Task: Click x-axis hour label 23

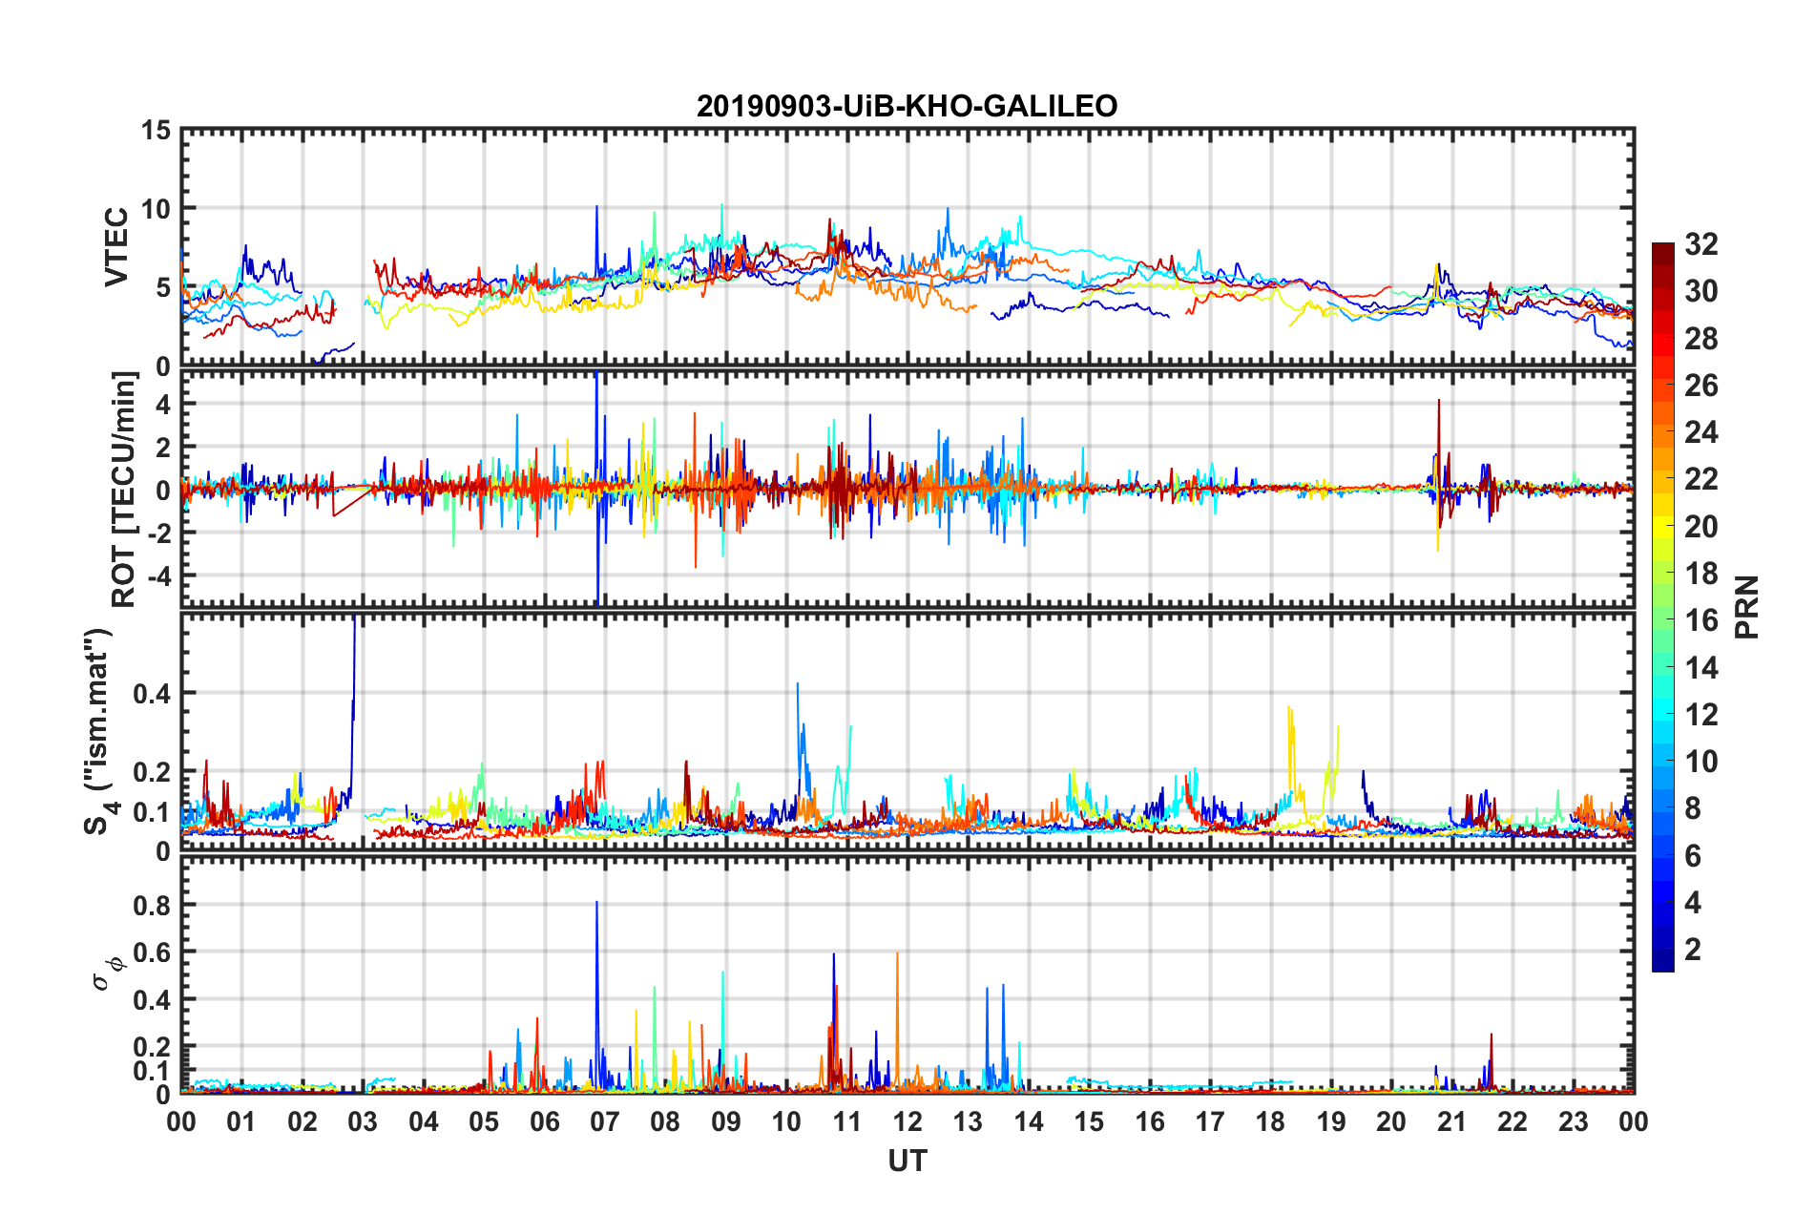Action: pyautogui.click(x=1574, y=1121)
